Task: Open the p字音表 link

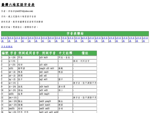Action: coord(105,39)
